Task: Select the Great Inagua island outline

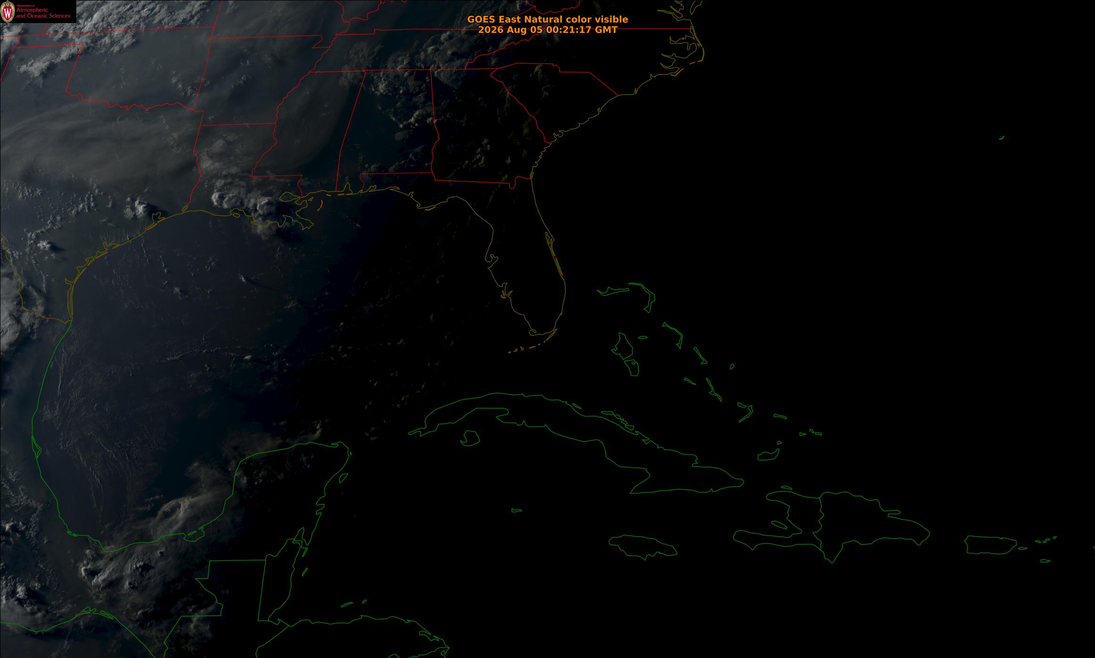Action: click(x=767, y=455)
